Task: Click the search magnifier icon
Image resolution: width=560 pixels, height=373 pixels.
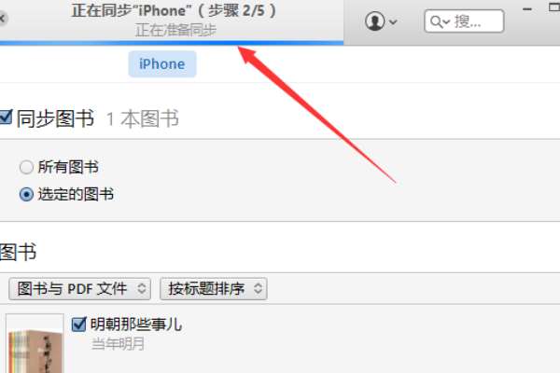Action: [436, 21]
